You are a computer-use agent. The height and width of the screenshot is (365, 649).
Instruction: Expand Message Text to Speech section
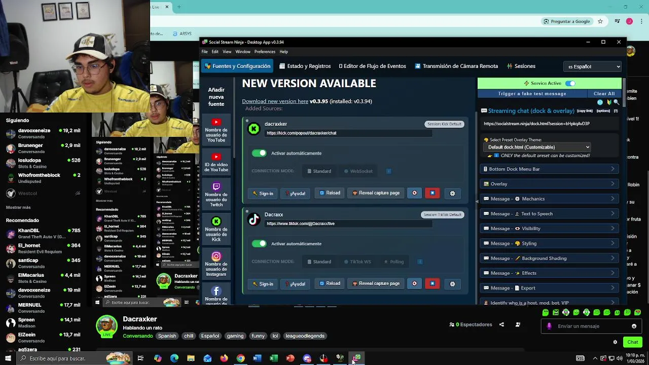point(549,213)
